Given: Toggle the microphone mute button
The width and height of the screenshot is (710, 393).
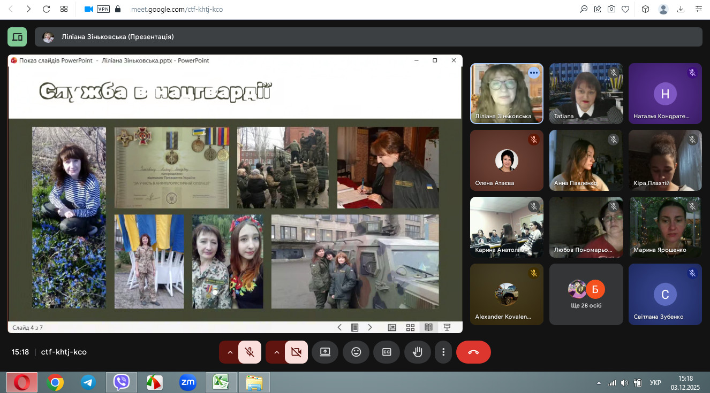Looking at the screenshot, I should [x=250, y=352].
